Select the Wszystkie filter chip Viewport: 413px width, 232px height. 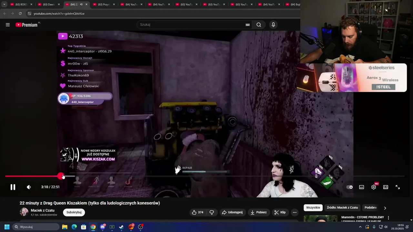click(x=313, y=208)
